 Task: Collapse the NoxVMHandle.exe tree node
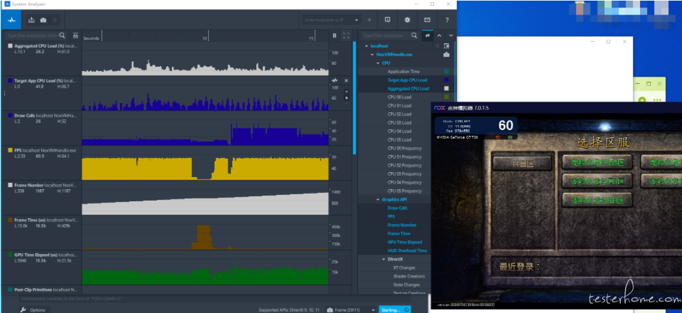pyautogui.click(x=372, y=55)
